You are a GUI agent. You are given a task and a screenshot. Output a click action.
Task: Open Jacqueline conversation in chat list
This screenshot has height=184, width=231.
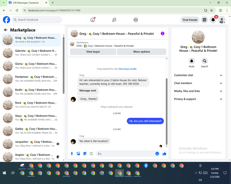point(31,144)
